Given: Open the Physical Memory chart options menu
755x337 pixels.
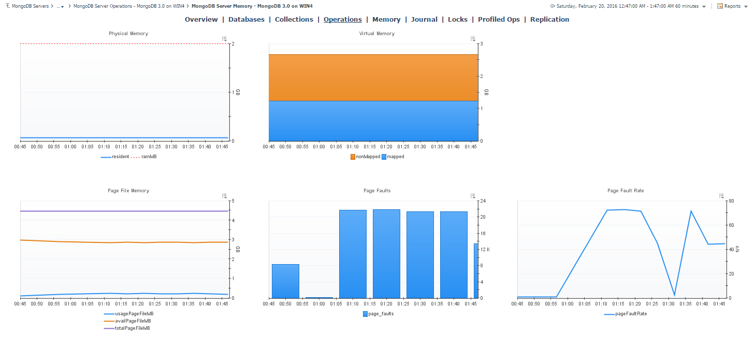Looking at the screenshot, I should [x=224, y=39].
